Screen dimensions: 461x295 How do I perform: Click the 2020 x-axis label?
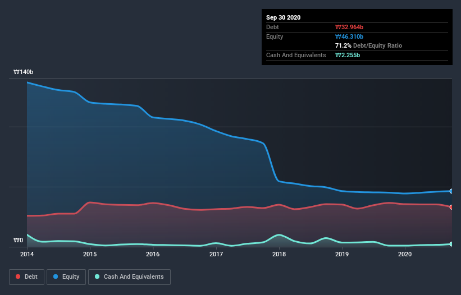pos(404,254)
